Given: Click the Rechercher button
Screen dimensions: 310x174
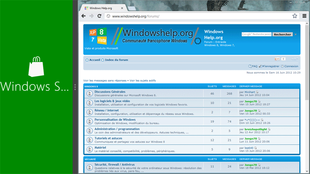Looking at the screenshot, I should 283,35.
